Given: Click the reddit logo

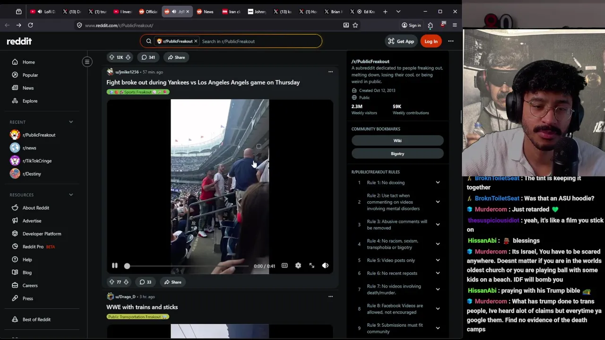Looking at the screenshot, I should [19, 42].
